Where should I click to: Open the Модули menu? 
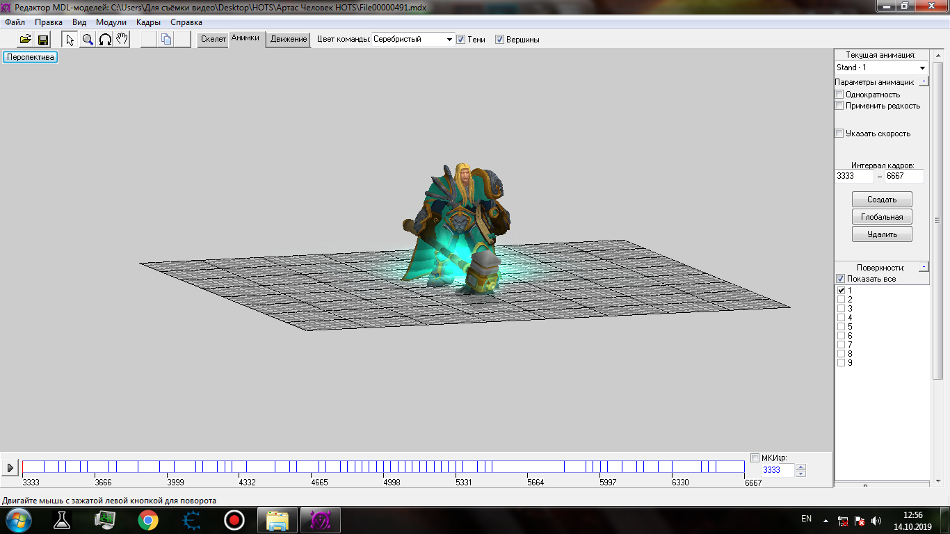pos(111,22)
